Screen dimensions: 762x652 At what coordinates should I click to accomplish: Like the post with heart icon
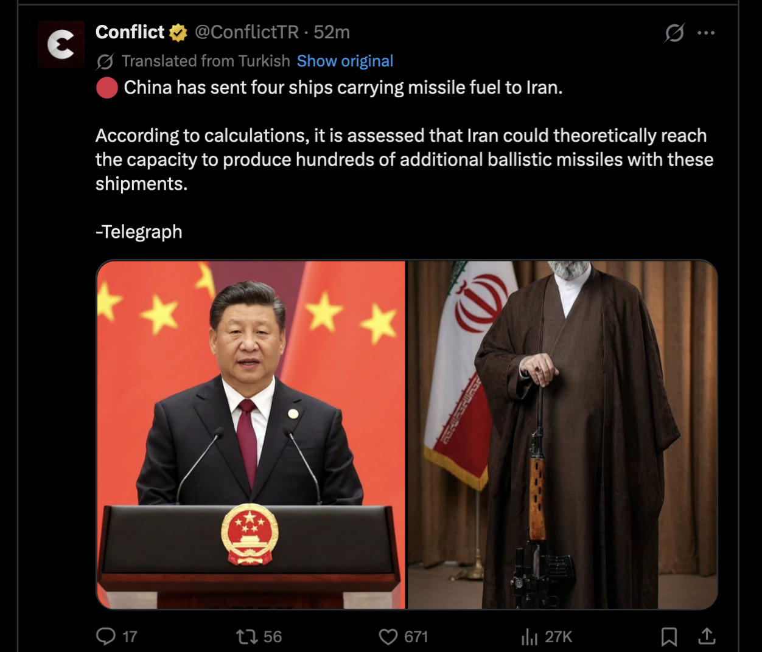(388, 637)
